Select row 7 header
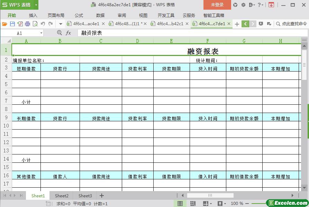309x207 pixels. pos(6,101)
